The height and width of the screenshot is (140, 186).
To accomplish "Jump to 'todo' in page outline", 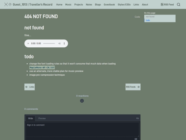I will (x=148, y=20).
